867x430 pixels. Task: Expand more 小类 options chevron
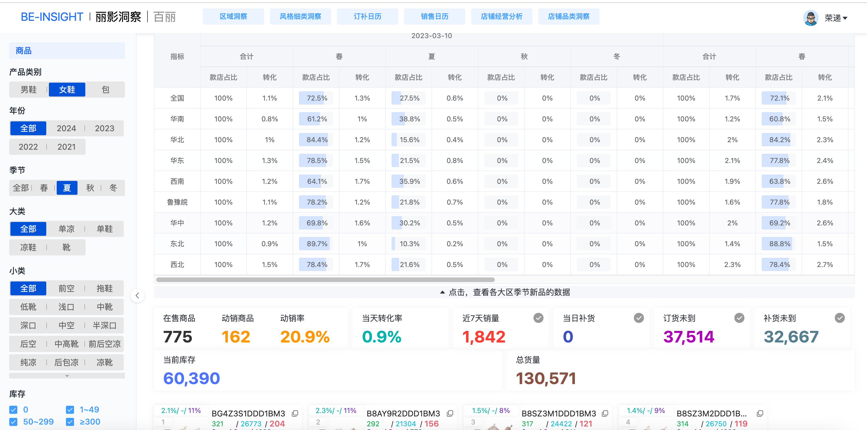[x=67, y=376]
